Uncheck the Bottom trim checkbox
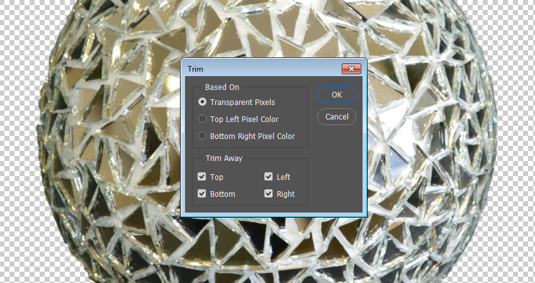This screenshot has height=283, width=535. tap(201, 194)
